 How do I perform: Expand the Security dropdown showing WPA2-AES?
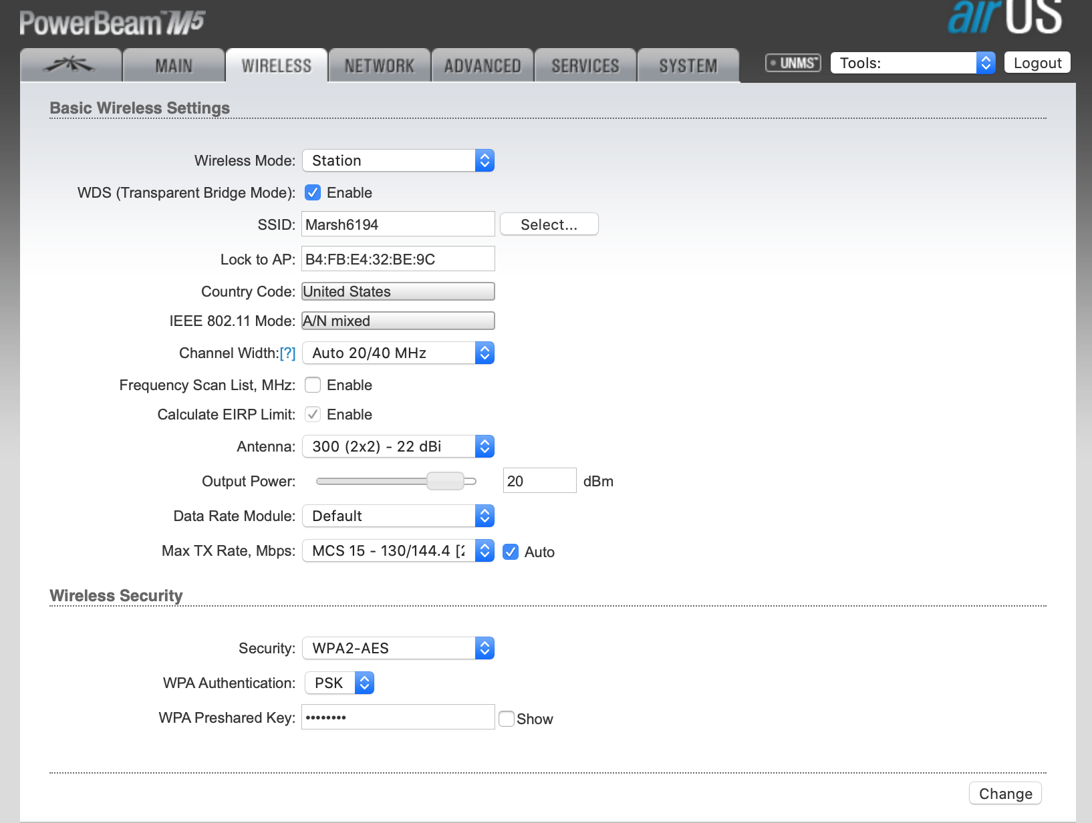point(398,648)
